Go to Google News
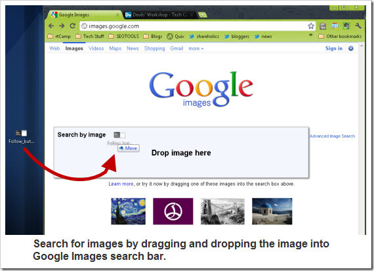The width and height of the screenshot is (374, 271). (133, 49)
